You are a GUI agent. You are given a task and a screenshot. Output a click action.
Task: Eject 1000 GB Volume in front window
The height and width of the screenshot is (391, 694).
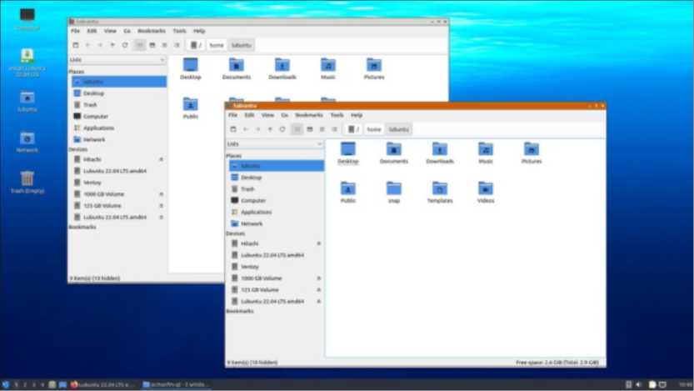pos(318,278)
